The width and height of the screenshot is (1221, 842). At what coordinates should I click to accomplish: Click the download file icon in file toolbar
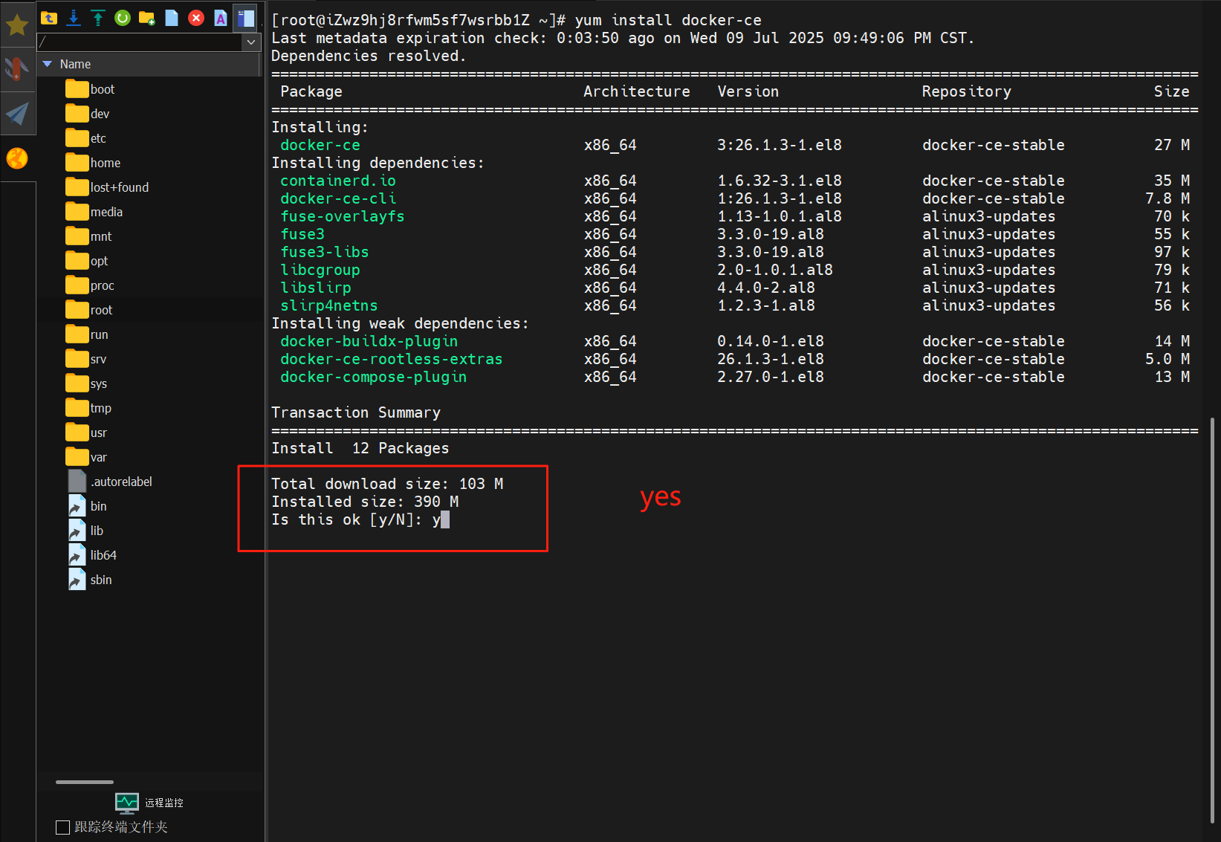coord(74,19)
